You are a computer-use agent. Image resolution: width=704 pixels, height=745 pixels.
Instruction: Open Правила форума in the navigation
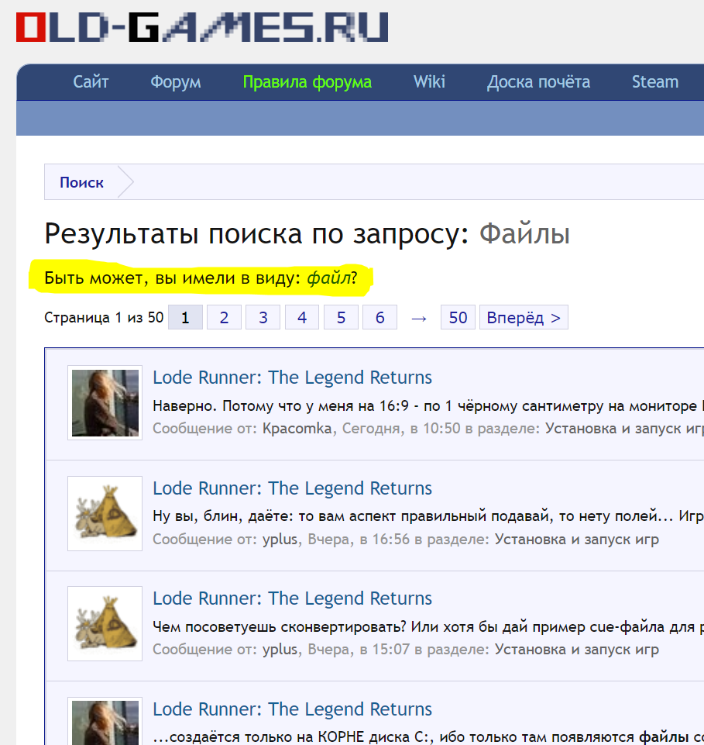307,81
